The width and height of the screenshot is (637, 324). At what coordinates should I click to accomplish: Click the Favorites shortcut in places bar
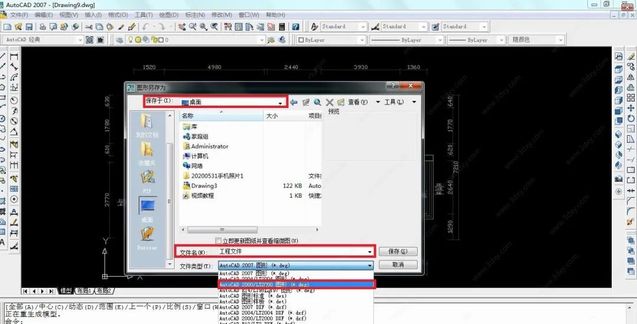click(147, 153)
